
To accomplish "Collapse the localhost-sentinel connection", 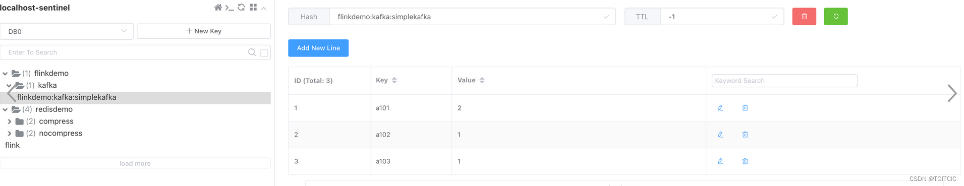I will click(264, 8).
